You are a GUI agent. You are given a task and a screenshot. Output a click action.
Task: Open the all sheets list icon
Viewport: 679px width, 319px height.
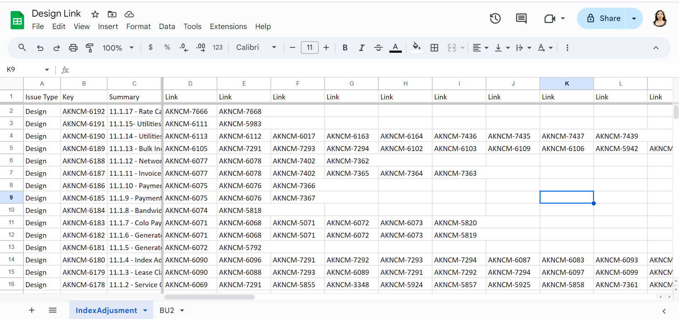[53, 310]
